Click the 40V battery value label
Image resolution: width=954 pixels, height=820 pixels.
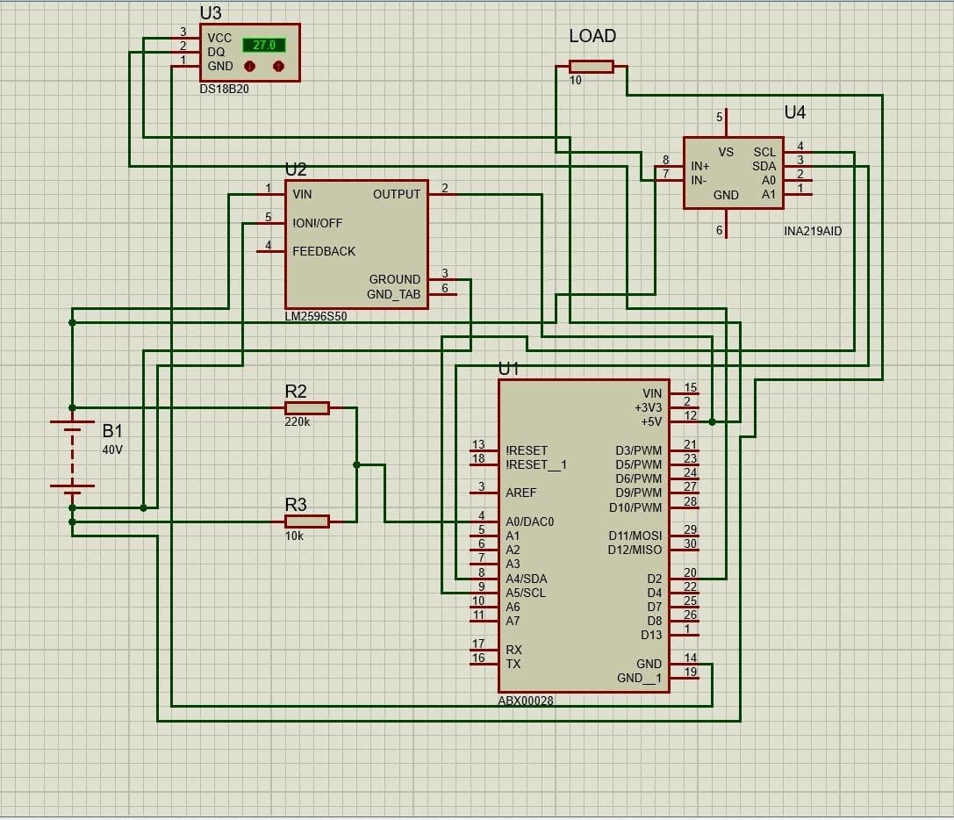click(112, 450)
